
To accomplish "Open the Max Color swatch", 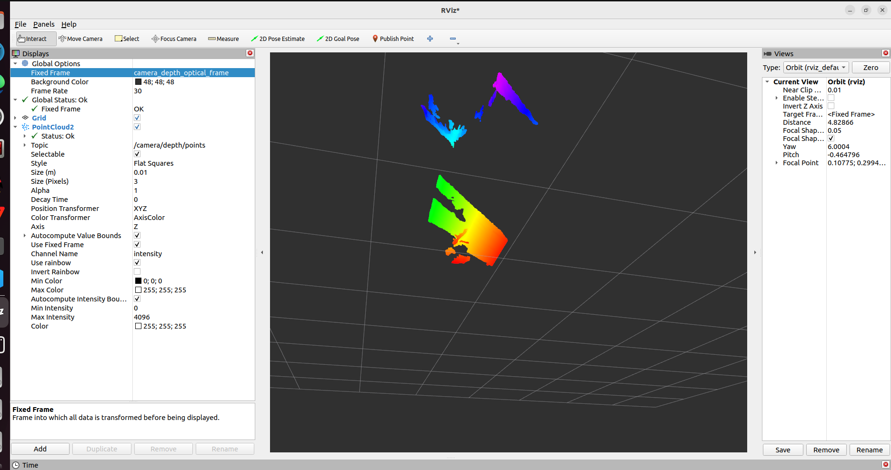I will (138, 290).
